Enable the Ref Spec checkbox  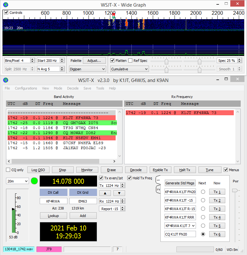[130, 61]
